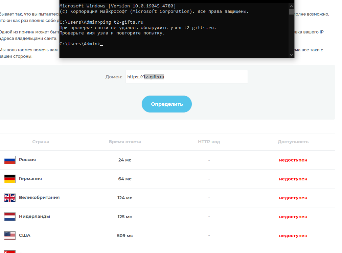This screenshot has height=253, width=342.
Task: Click недоступен status in Нидерланды row
Action: coord(293,217)
